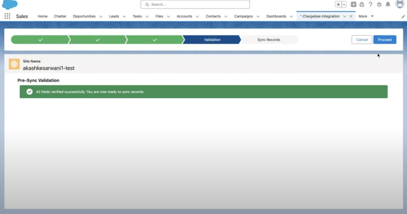Image resolution: width=407 pixels, height=214 pixels.
Task: Open the Leads tab
Action: click(114, 16)
